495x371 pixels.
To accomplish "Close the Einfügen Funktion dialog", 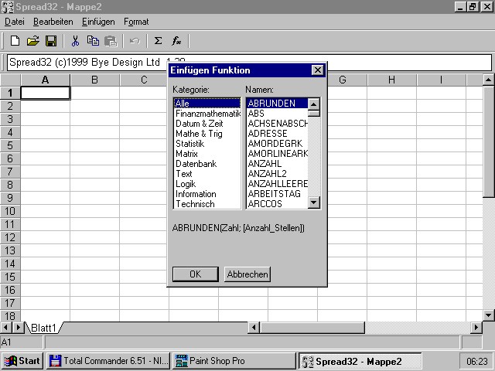I will 318,70.
